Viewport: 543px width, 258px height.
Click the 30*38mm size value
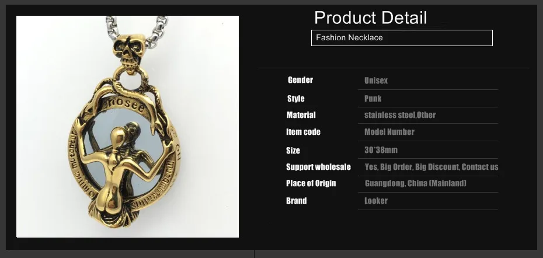[381, 150]
